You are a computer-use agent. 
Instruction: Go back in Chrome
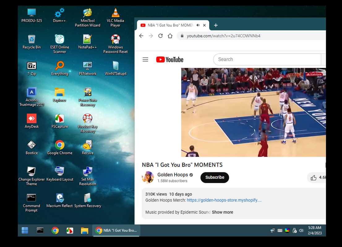click(x=141, y=36)
